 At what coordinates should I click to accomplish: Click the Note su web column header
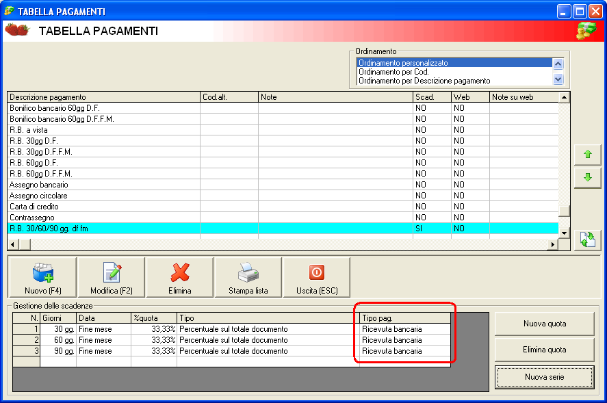click(x=524, y=97)
